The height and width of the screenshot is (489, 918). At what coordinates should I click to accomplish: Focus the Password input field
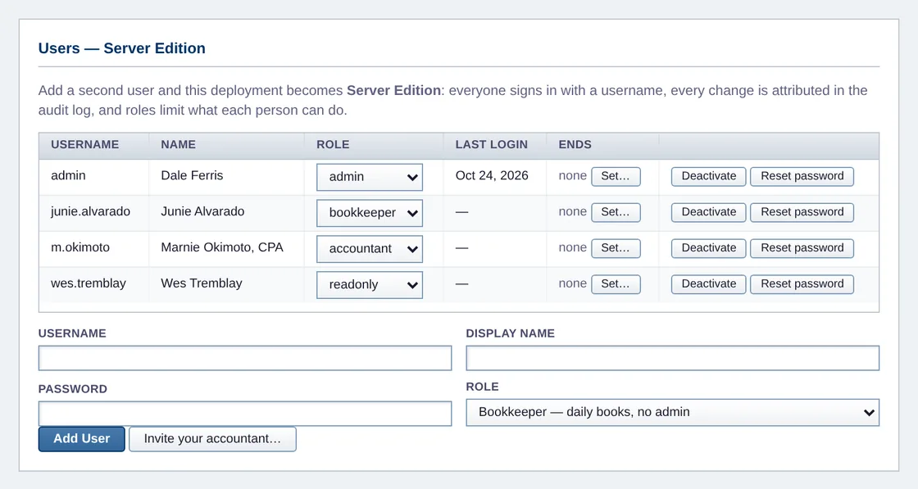245,414
